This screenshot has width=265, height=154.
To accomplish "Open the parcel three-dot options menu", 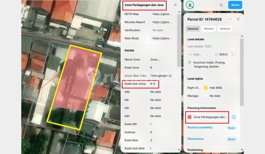I will [230, 19].
